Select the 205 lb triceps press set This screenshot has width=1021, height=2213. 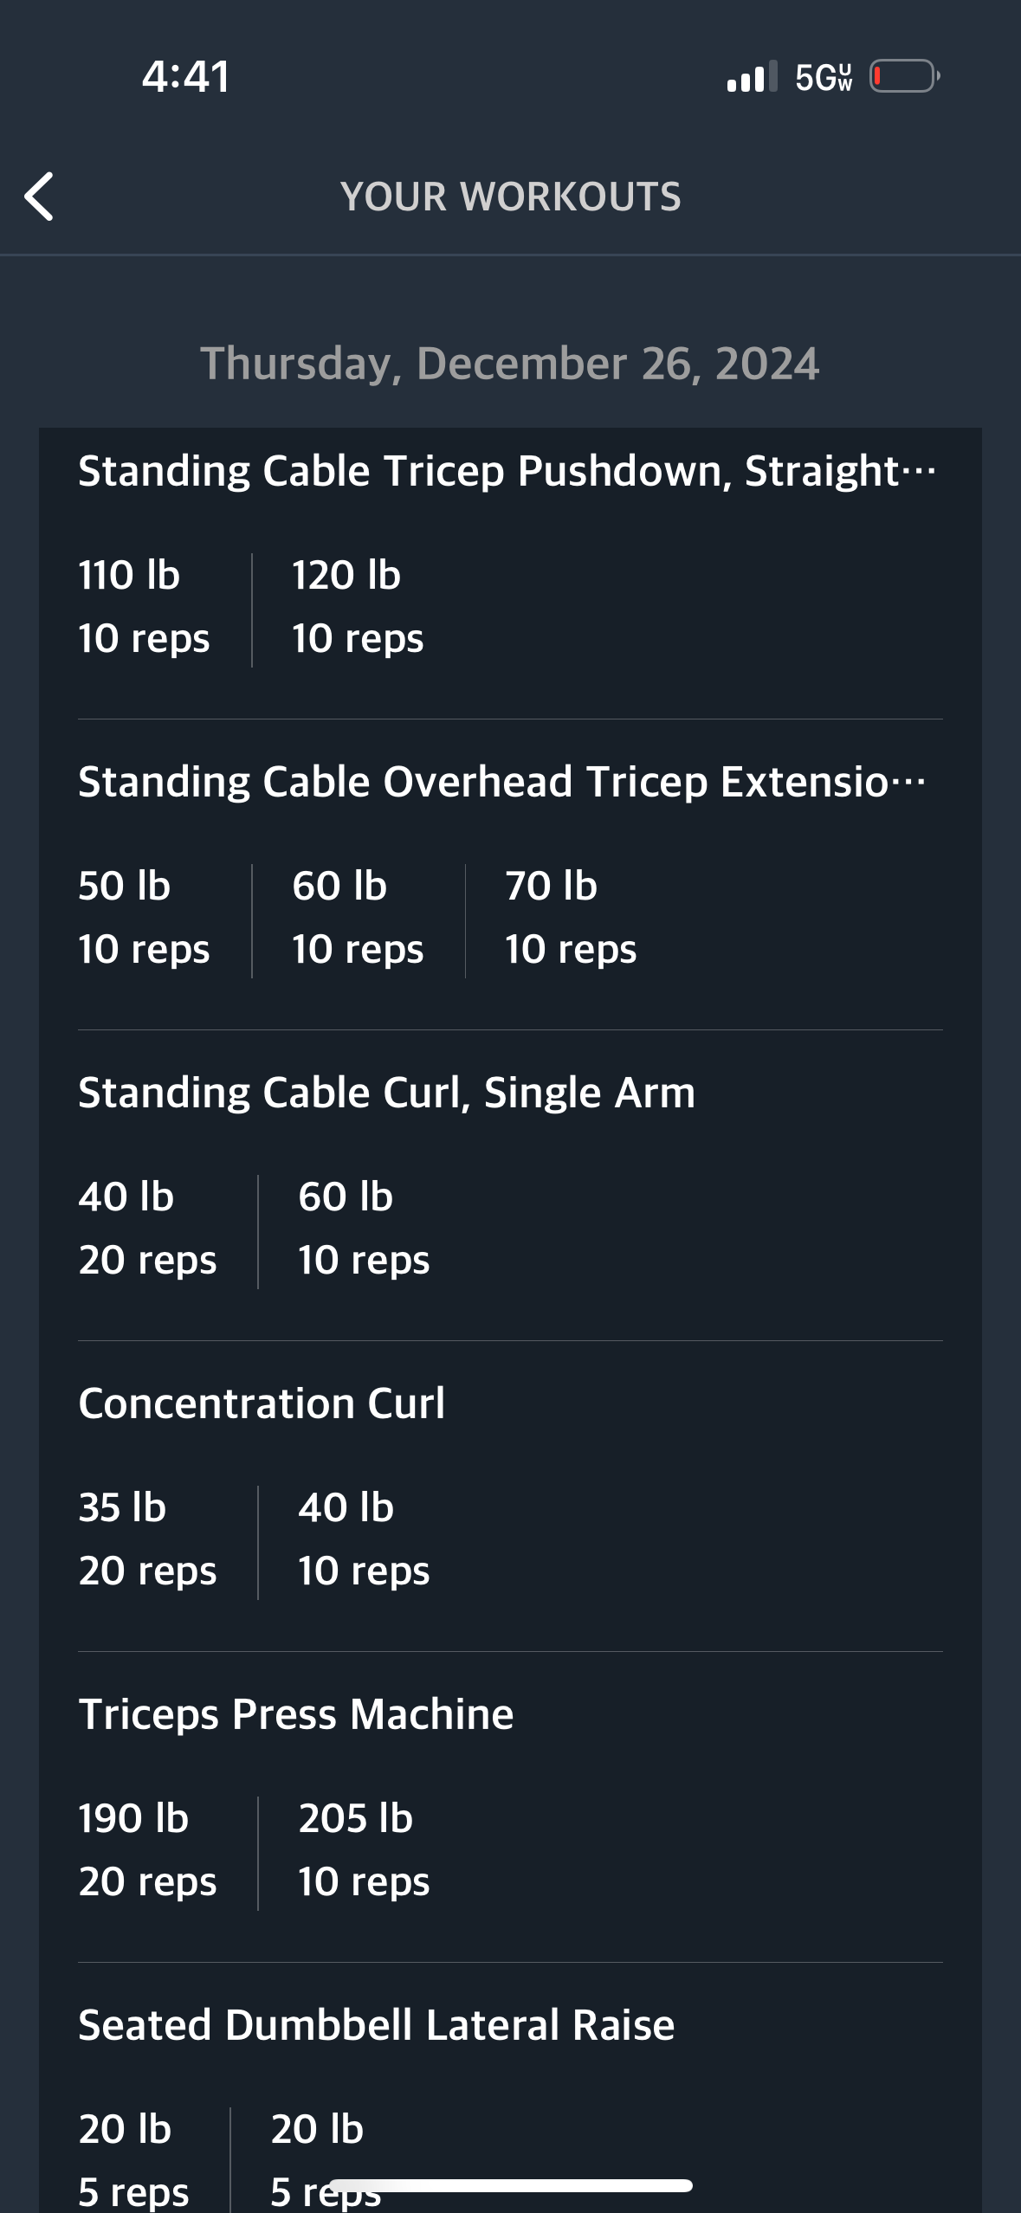pyautogui.click(x=364, y=1850)
